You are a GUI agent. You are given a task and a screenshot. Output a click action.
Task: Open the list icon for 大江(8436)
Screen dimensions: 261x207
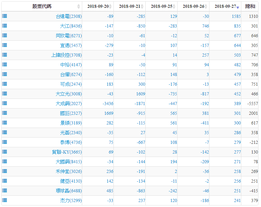click(5, 26)
